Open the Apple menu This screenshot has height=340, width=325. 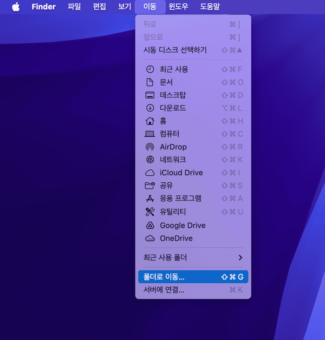coord(16,7)
